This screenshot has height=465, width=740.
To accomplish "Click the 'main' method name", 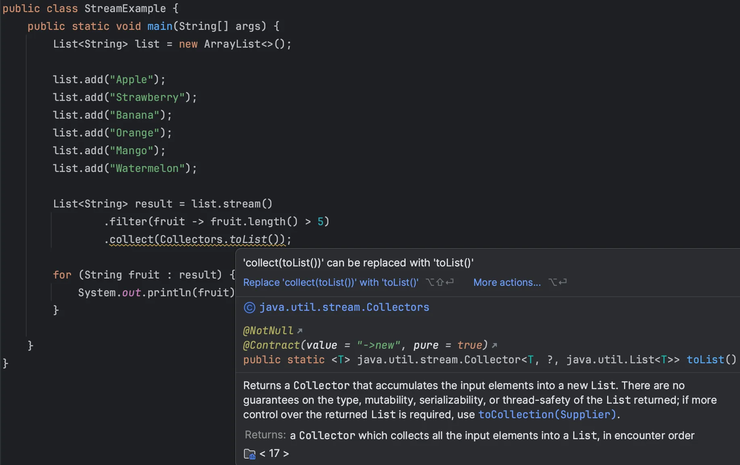I will [x=160, y=26].
